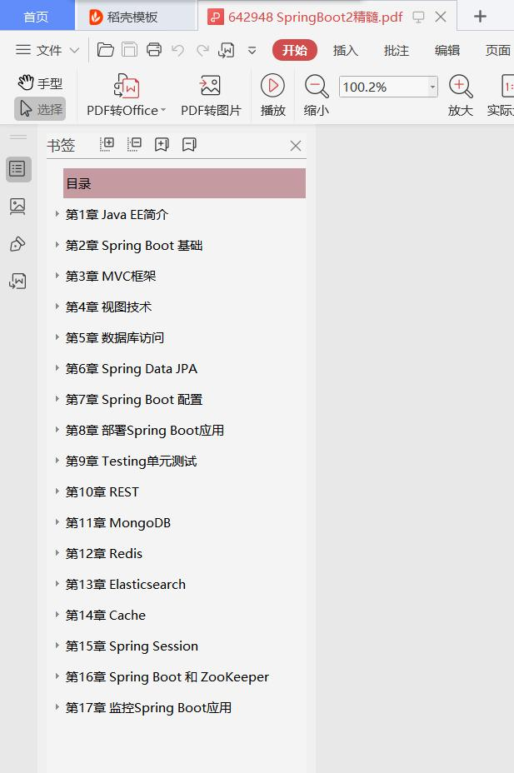The image size is (514, 773).
Task: Open bookmark 第14章 Cache
Action: click(x=106, y=616)
